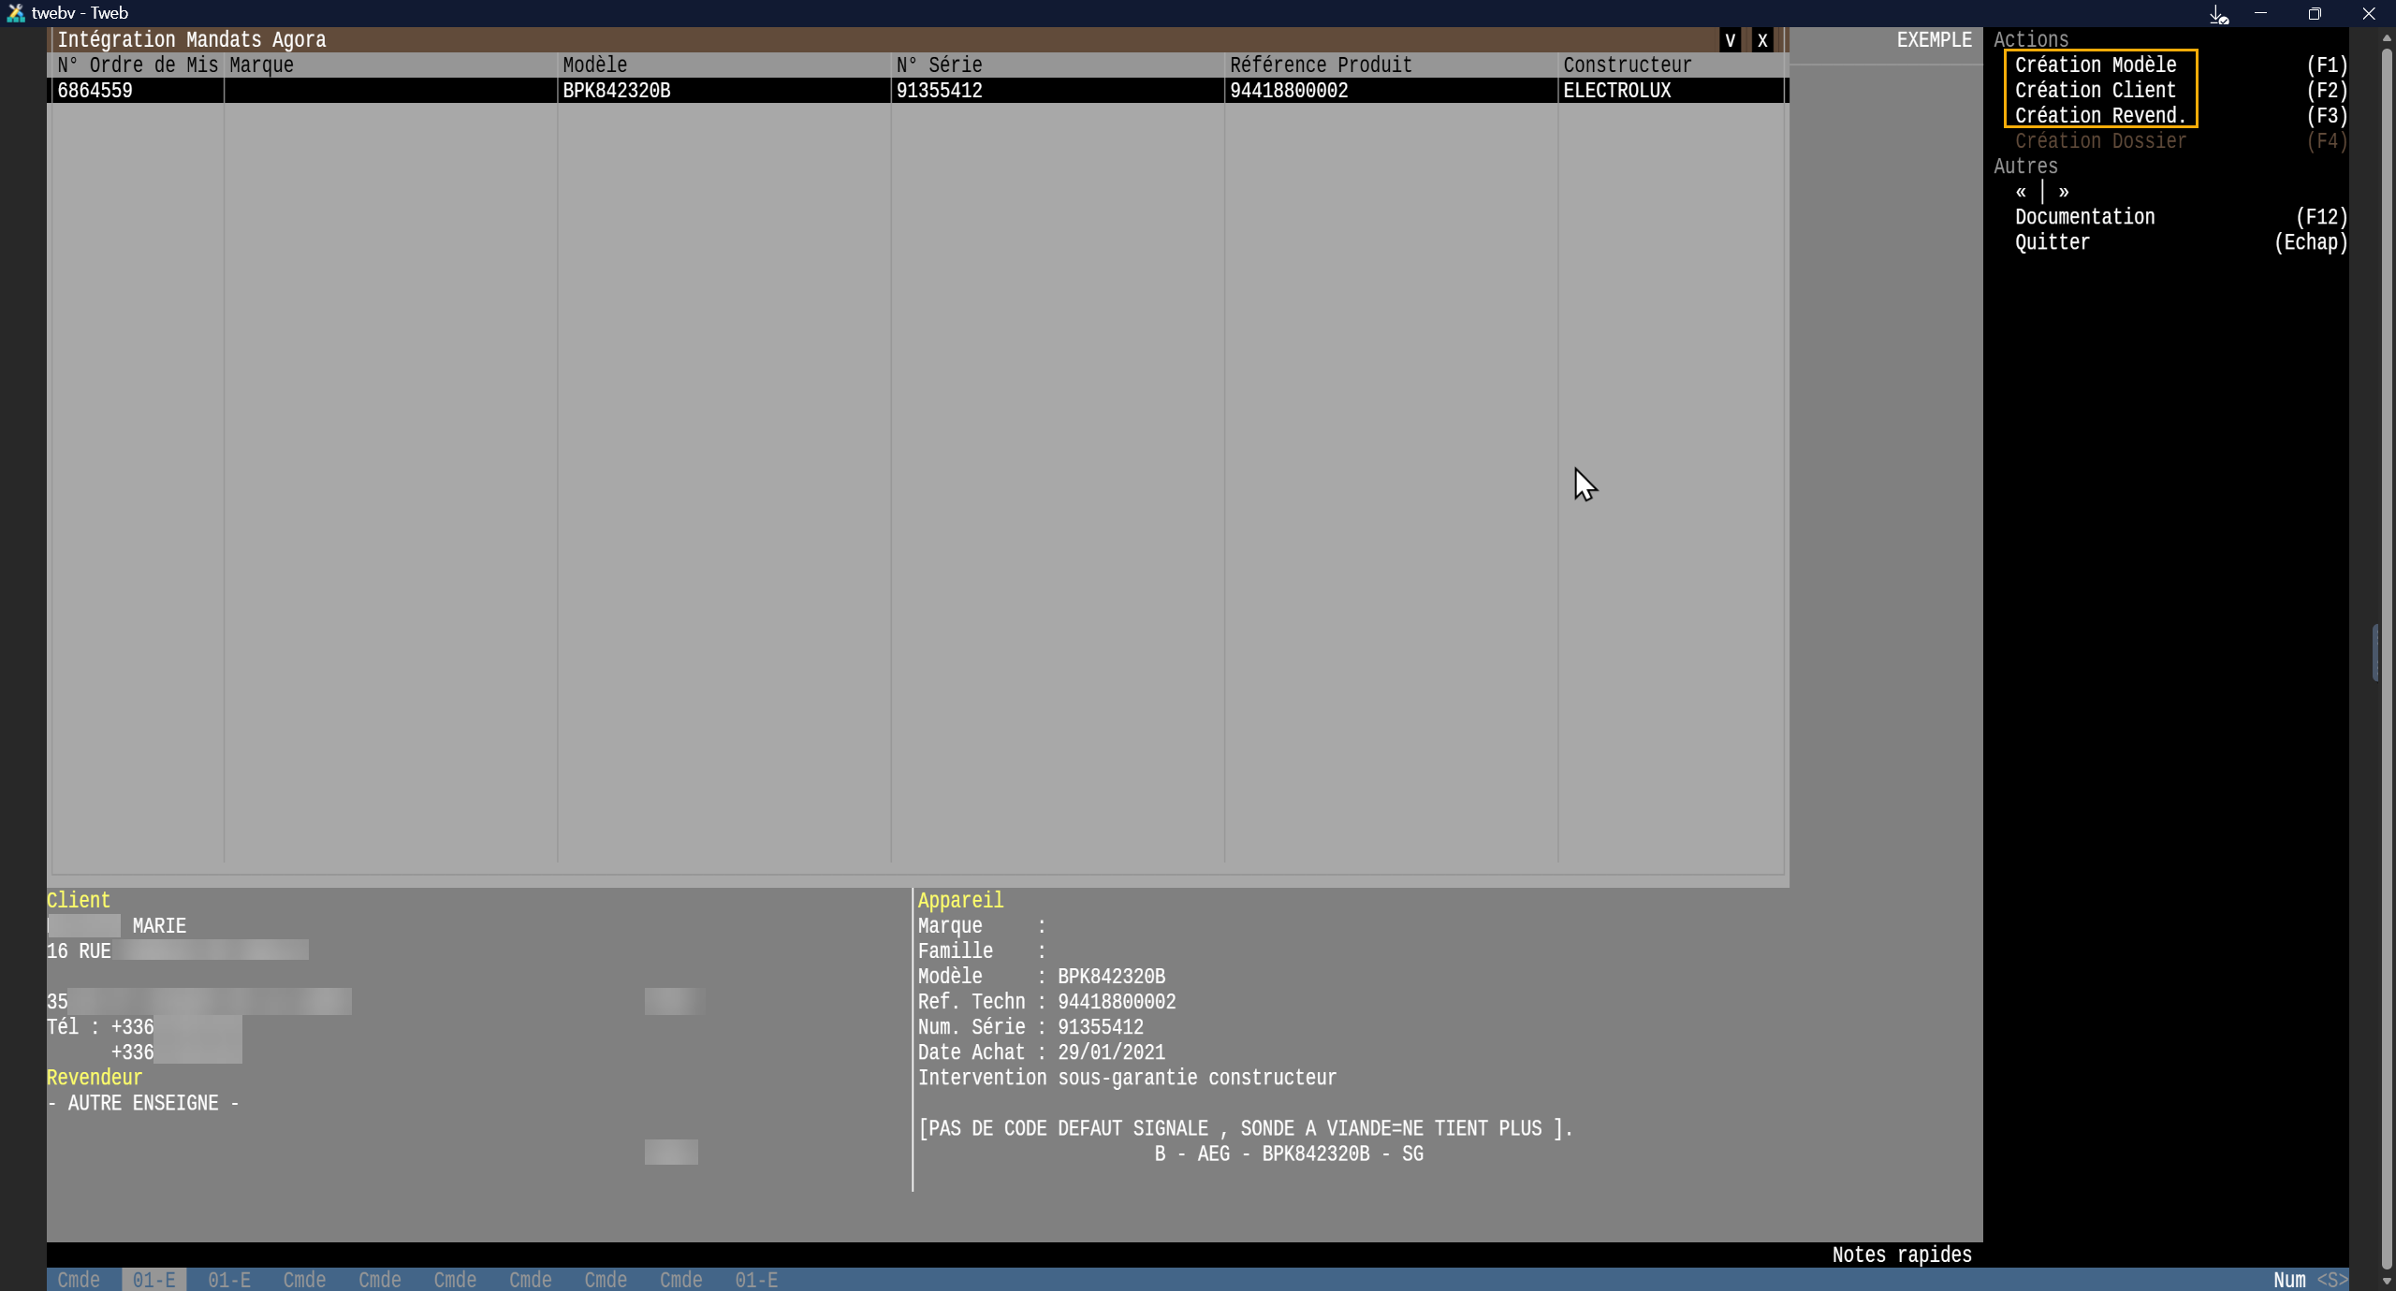Screen dimensions: 2396x1291
Task: Go to next page with » arrow
Action: click(2064, 192)
